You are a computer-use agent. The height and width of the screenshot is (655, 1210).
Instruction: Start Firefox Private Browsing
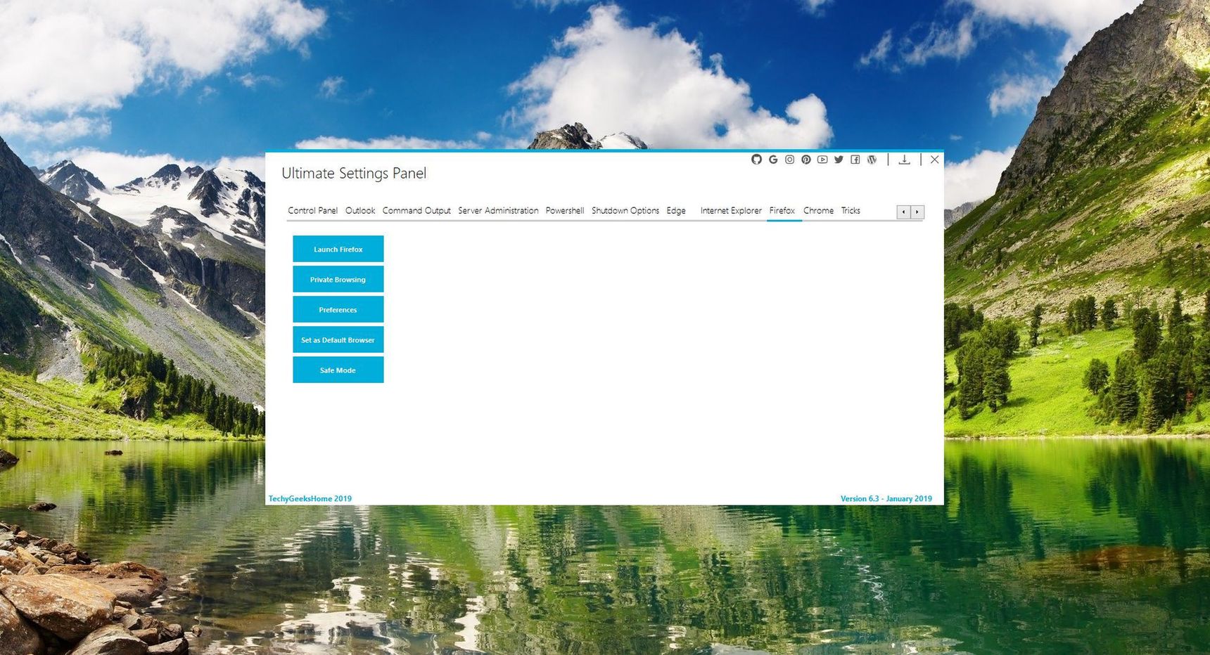(x=338, y=279)
